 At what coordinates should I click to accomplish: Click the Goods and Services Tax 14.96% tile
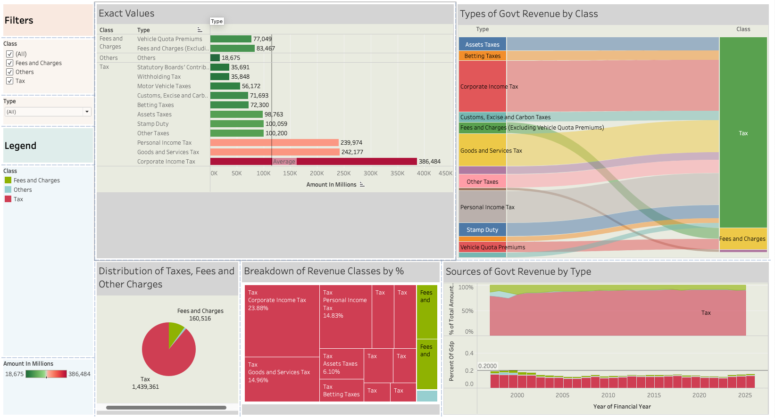(x=282, y=379)
